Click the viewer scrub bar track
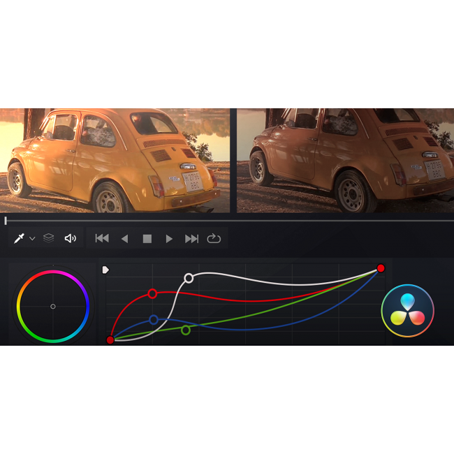 tap(230, 221)
